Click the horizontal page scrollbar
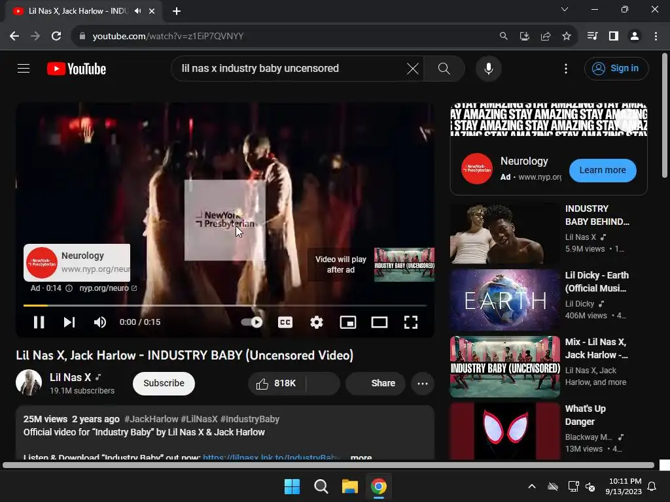This screenshot has height=502, width=670. 328,465
